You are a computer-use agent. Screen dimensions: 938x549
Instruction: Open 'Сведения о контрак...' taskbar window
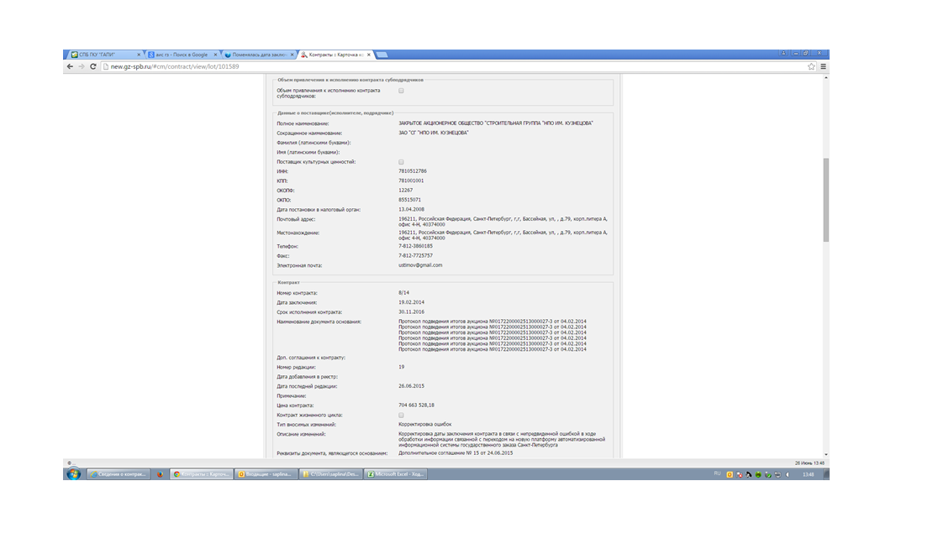click(118, 474)
